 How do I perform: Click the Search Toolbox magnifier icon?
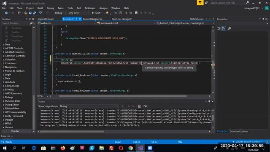pyautogui.click(x=31, y=23)
